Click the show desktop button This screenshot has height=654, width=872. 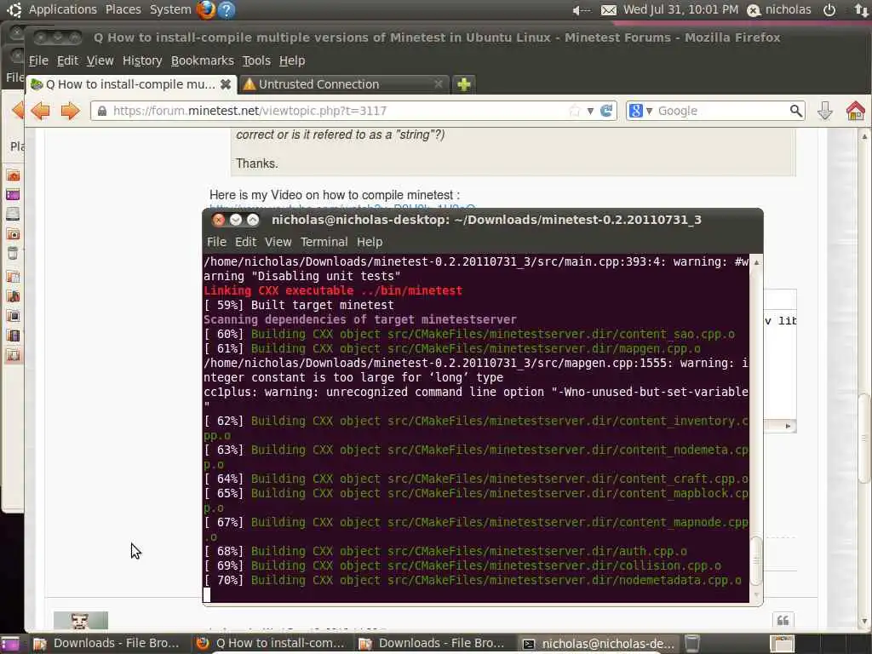pyautogui.click(x=10, y=644)
